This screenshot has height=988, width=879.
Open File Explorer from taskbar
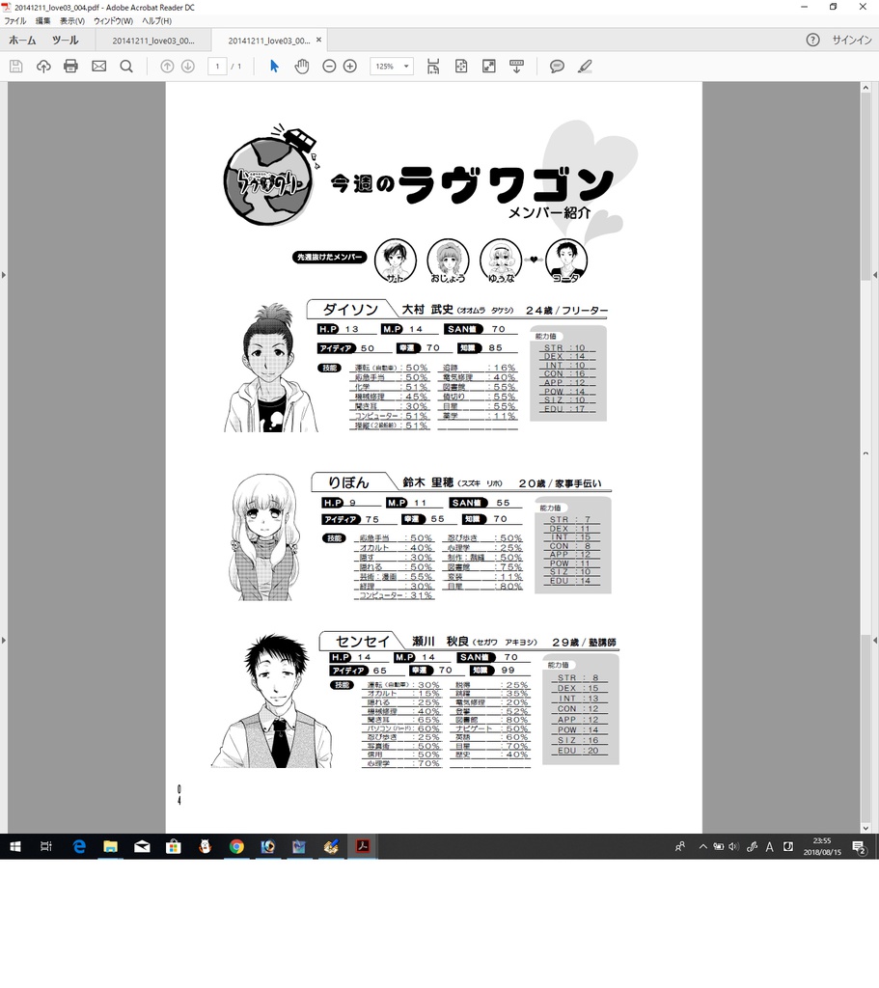pyautogui.click(x=110, y=847)
